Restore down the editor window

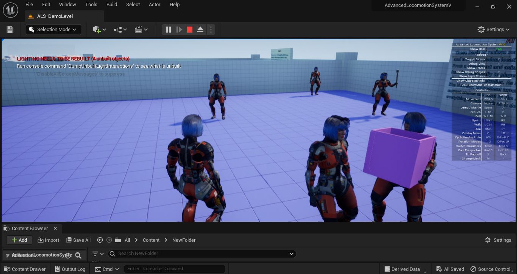[493, 6]
